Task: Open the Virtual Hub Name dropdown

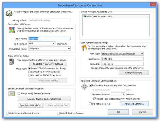Action: [69, 48]
